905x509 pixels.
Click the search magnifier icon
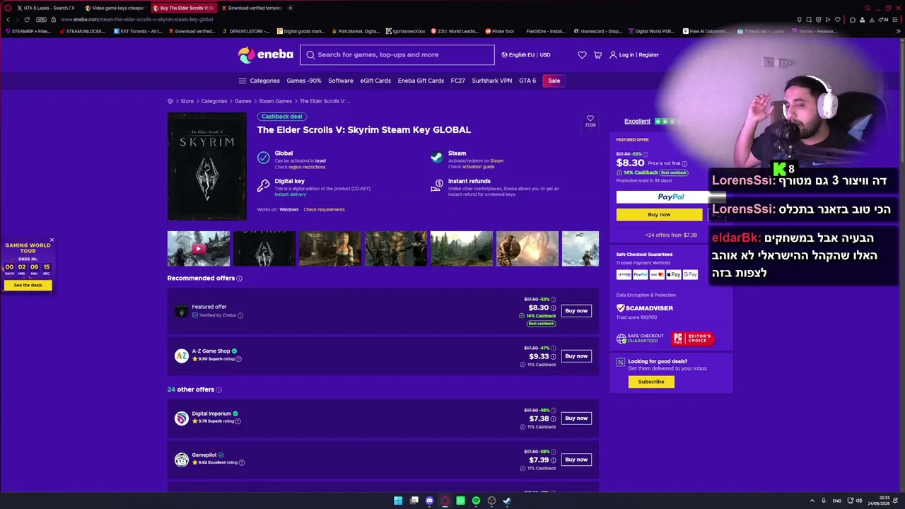[x=310, y=54]
